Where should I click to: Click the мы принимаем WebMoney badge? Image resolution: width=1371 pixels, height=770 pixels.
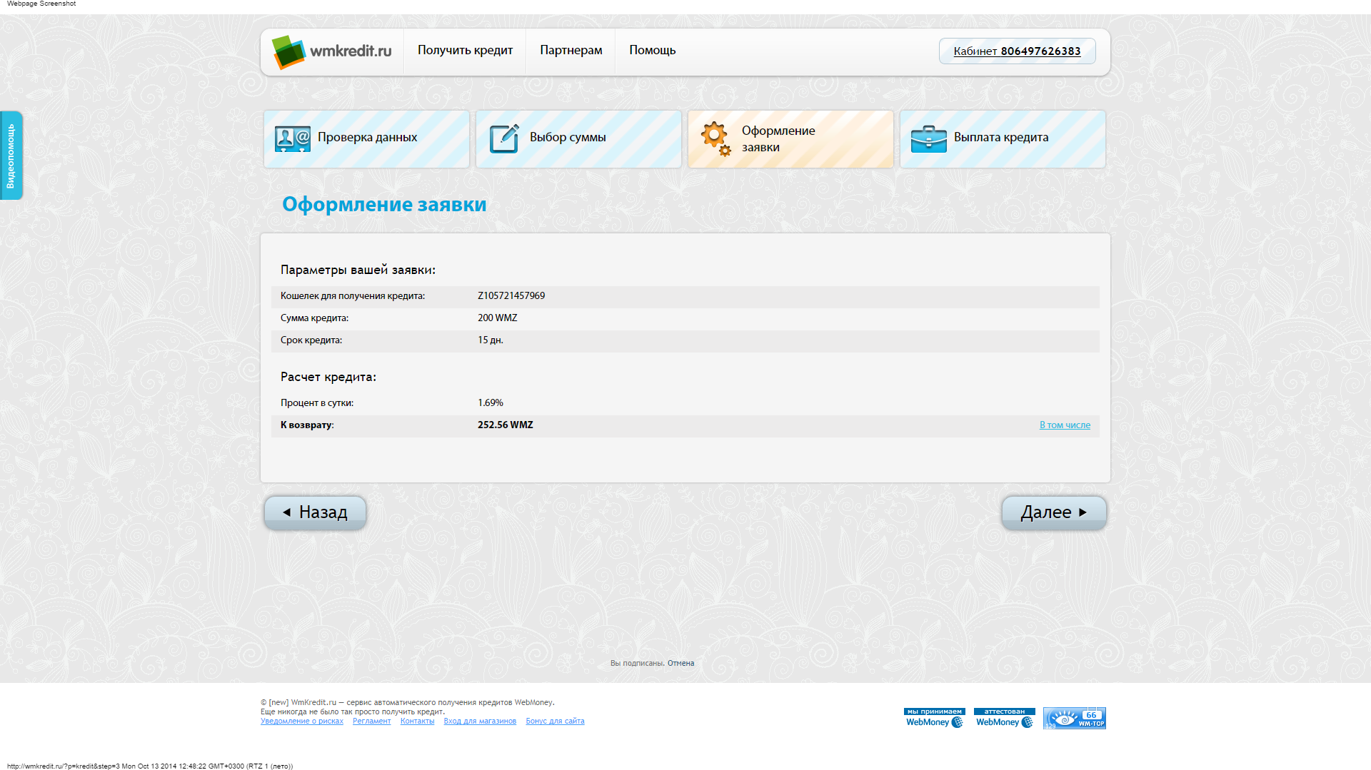pos(935,718)
